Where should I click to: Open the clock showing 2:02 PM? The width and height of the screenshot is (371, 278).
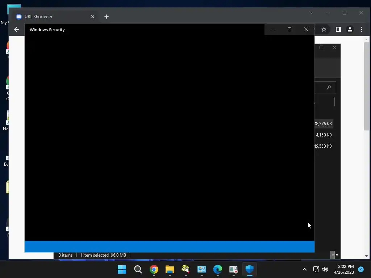pyautogui.click(x=344, y=269)
